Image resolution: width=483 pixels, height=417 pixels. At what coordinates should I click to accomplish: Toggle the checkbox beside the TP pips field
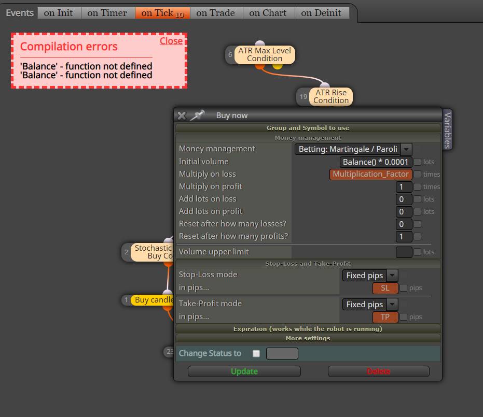click(403, 317)
